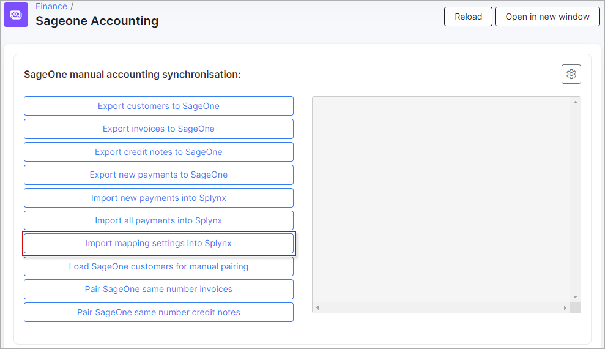Go to the Finance breadcrumb link
Image resolution: width=605 pixels, height=349 pixels.
(51, 6)
